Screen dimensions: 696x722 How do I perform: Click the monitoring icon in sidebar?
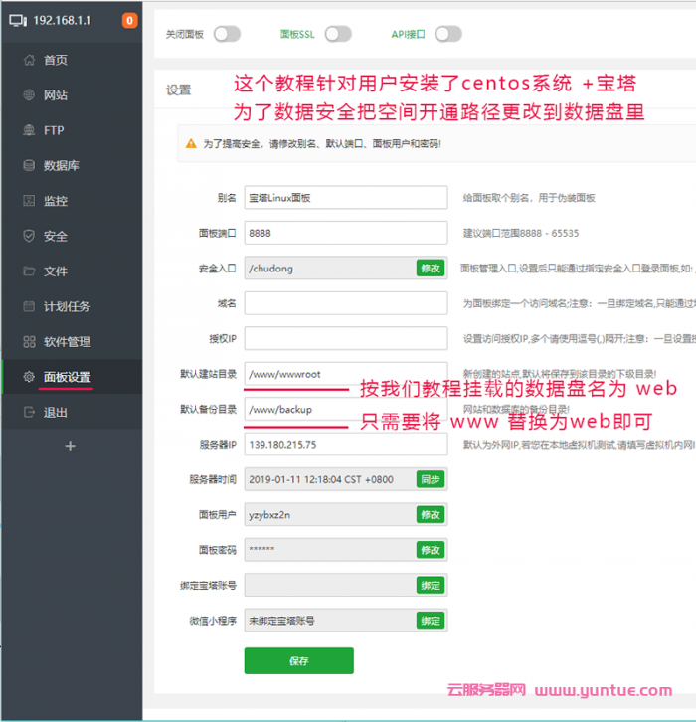(x=28, y=201)
